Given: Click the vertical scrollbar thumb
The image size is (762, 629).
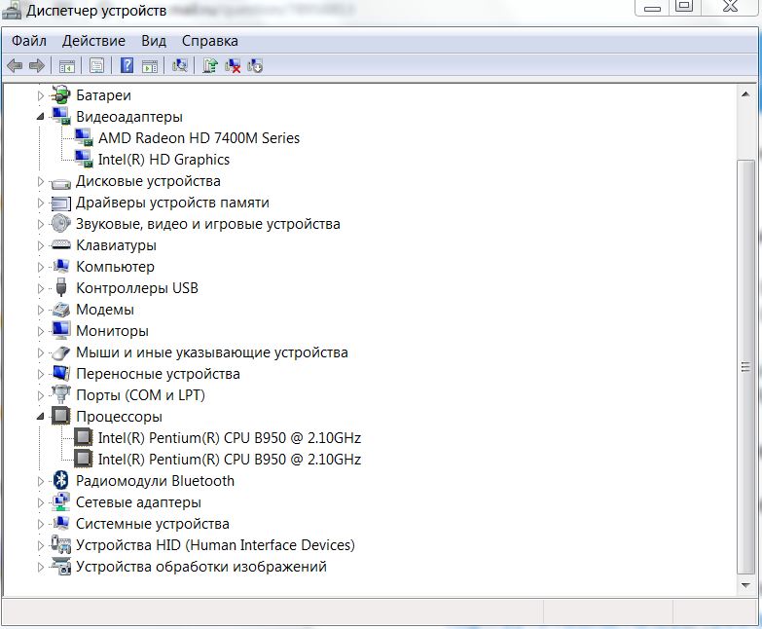Looking at the screenshot, I should pyautogui.click(x=745, y=367).
